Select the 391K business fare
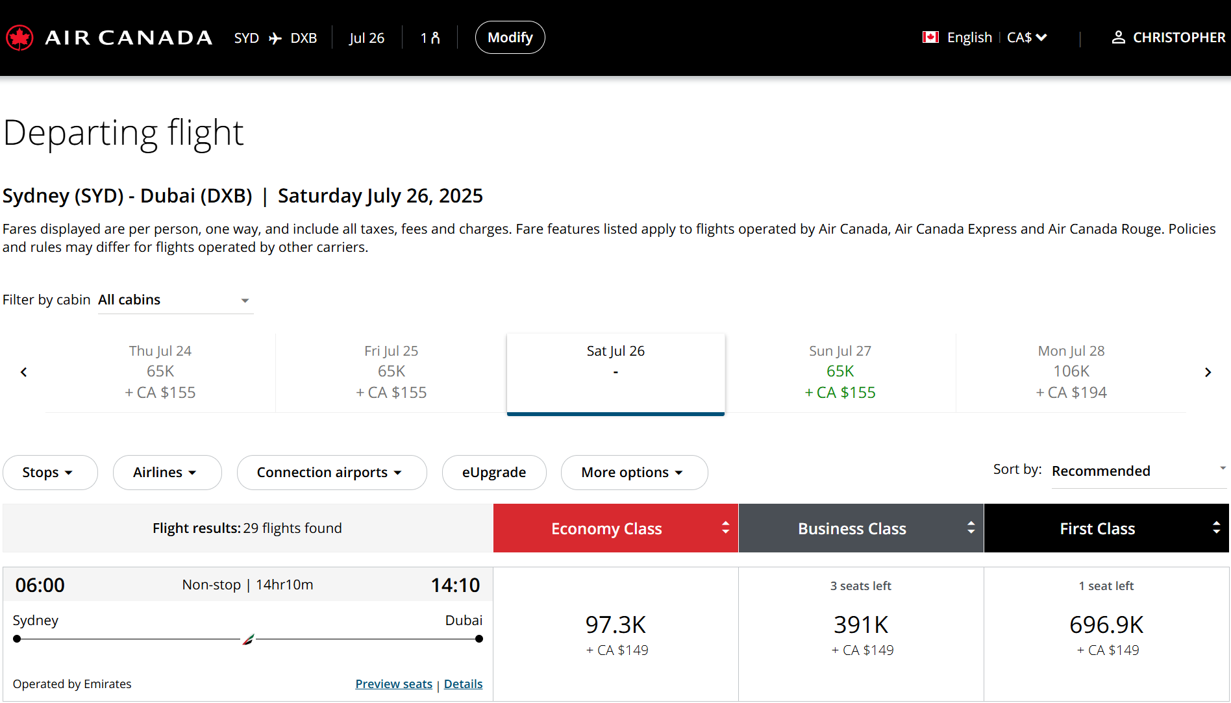 861,634
